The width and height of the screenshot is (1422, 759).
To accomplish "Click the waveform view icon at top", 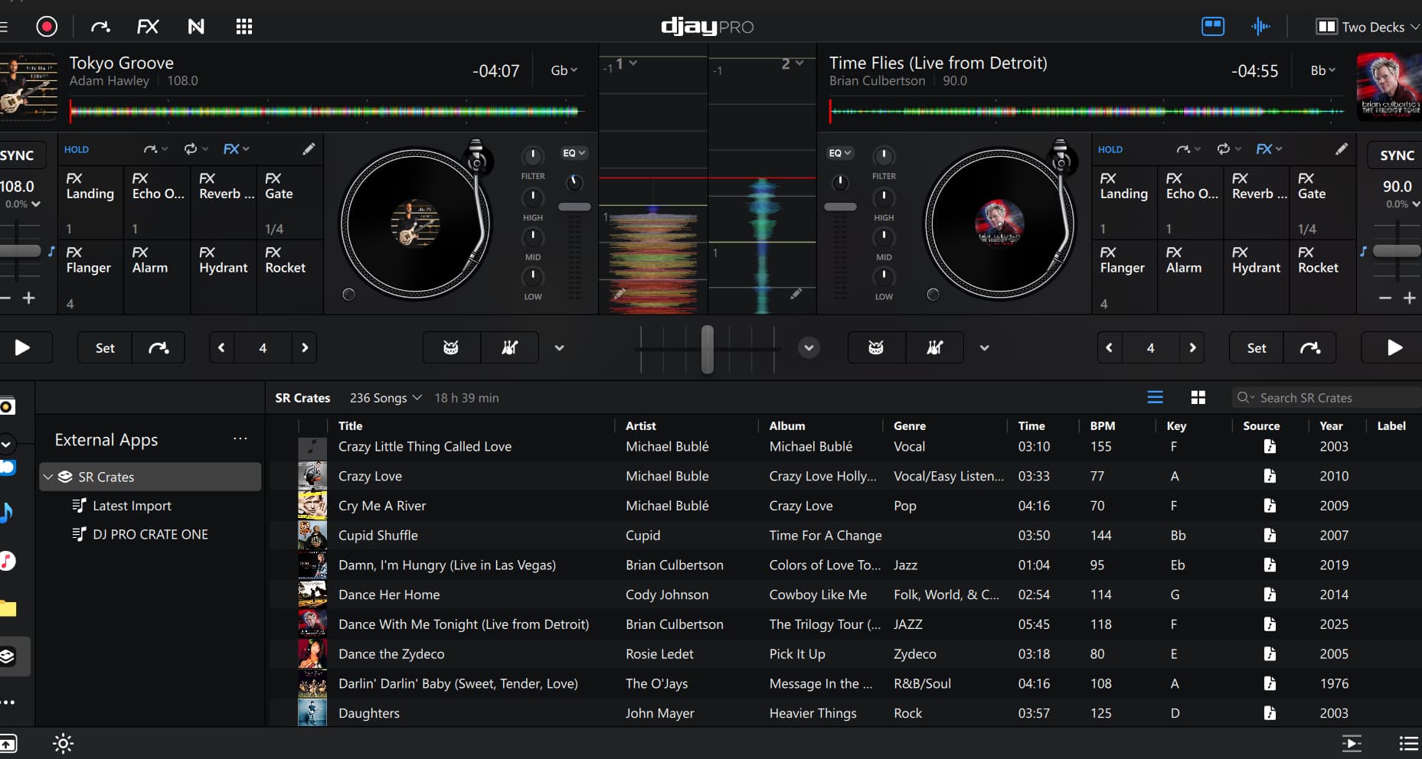I will (x=1260, y=27).
